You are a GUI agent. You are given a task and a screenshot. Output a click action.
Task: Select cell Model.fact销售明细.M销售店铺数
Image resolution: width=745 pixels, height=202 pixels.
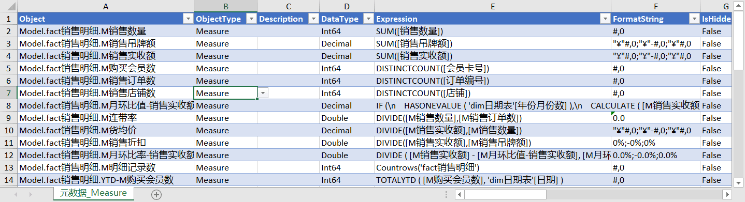106,93
